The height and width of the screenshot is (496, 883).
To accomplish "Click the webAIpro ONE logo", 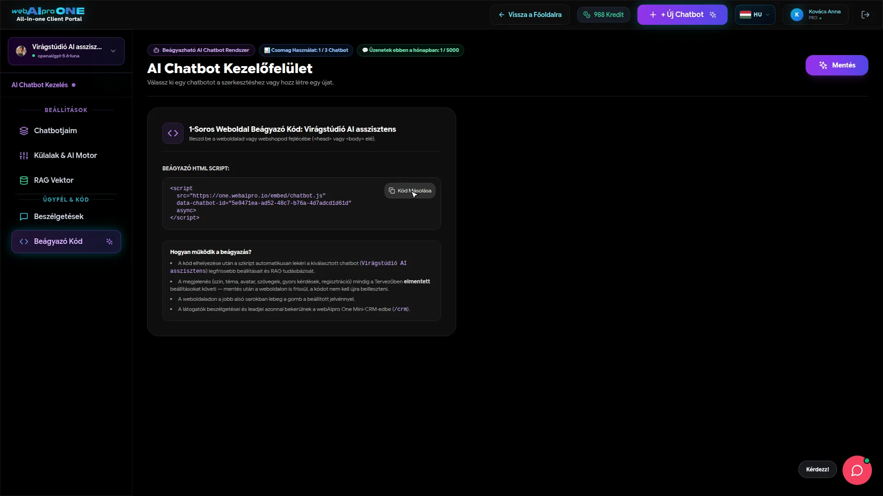I will pyautogui.click(x=48, y=14).
